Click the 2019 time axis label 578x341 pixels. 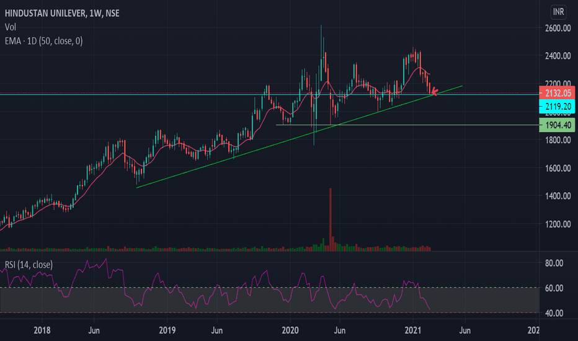point(167,330)
